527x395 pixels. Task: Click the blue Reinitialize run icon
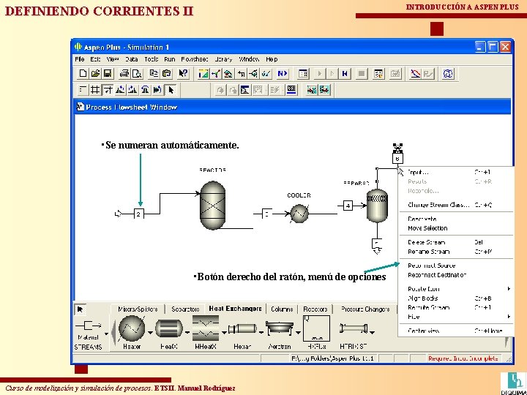tap(345, 73)
